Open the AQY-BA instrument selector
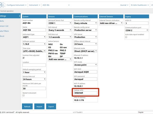This screenshot has width=153, height=115. (56, 5)
